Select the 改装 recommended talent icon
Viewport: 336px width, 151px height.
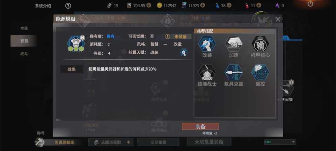(207, 43)
